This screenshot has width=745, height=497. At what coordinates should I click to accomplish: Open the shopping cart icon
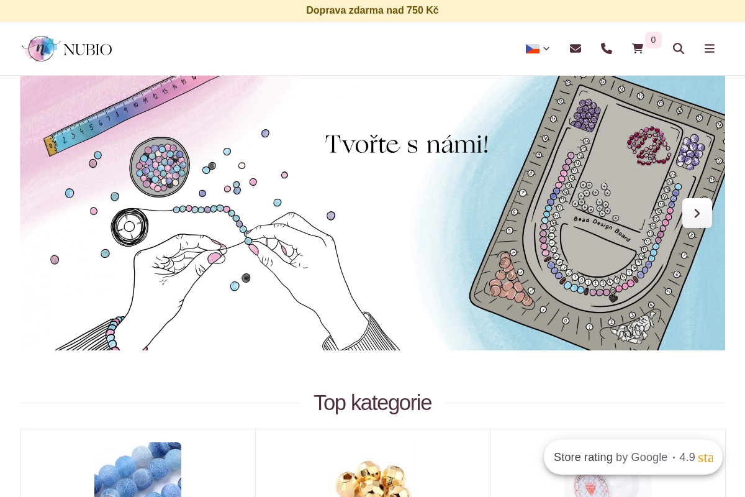[x=638, y=48]
